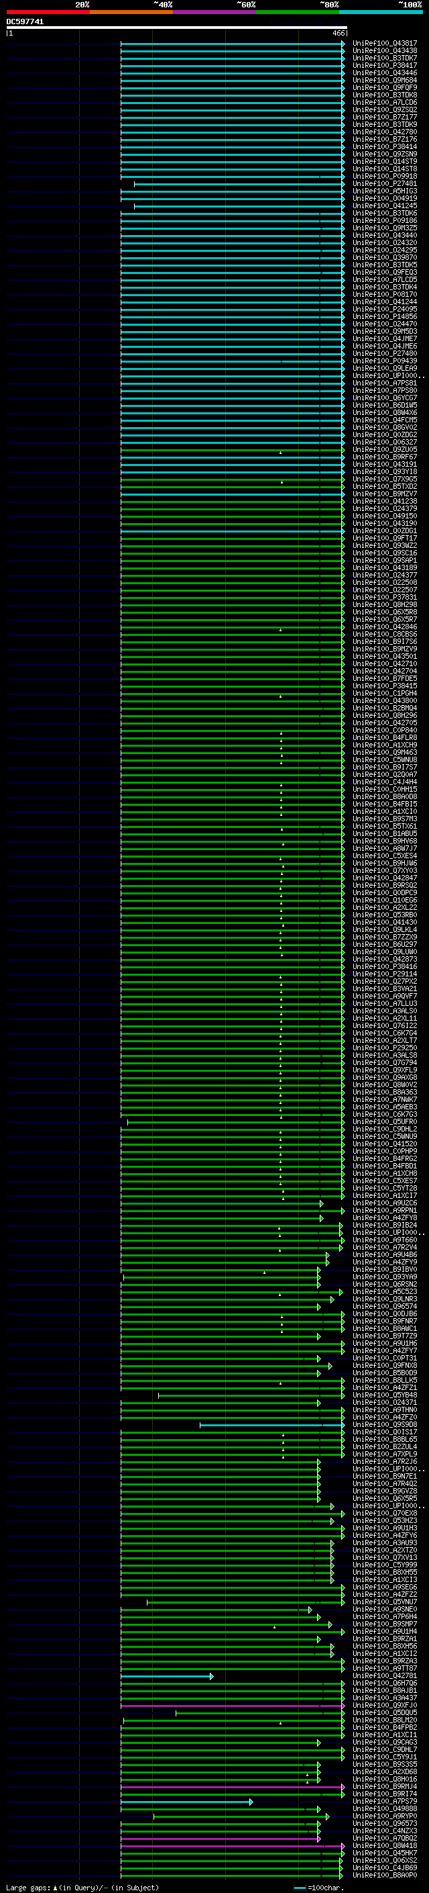Image resolution: width=429 pixels, height=1893 pixels.
Task: Select hit label UniRef100_Q43438
Action: point(385,51)
